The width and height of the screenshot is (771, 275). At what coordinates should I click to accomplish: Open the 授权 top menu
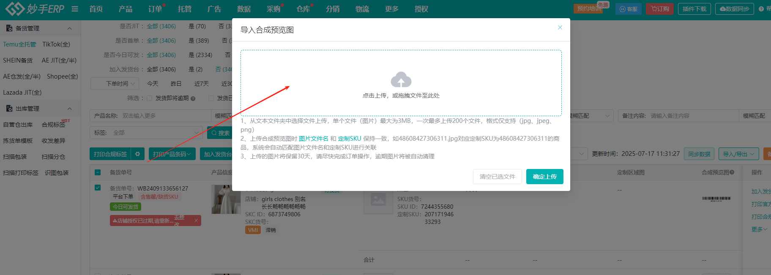421,9
